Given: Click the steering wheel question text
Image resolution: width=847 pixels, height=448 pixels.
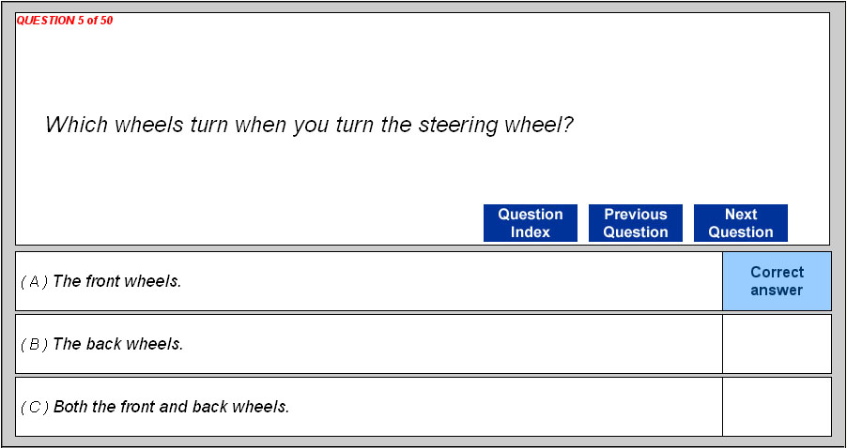Looking at the screenshot, I should coord(309,125).
